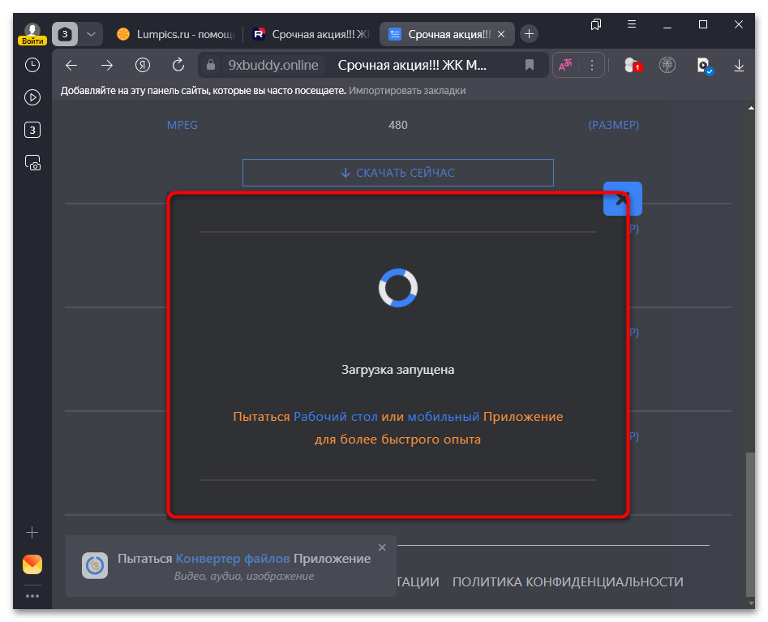Click the Загрузка запущена message
The width and height of the screenshot is (768, 622).
397,370
